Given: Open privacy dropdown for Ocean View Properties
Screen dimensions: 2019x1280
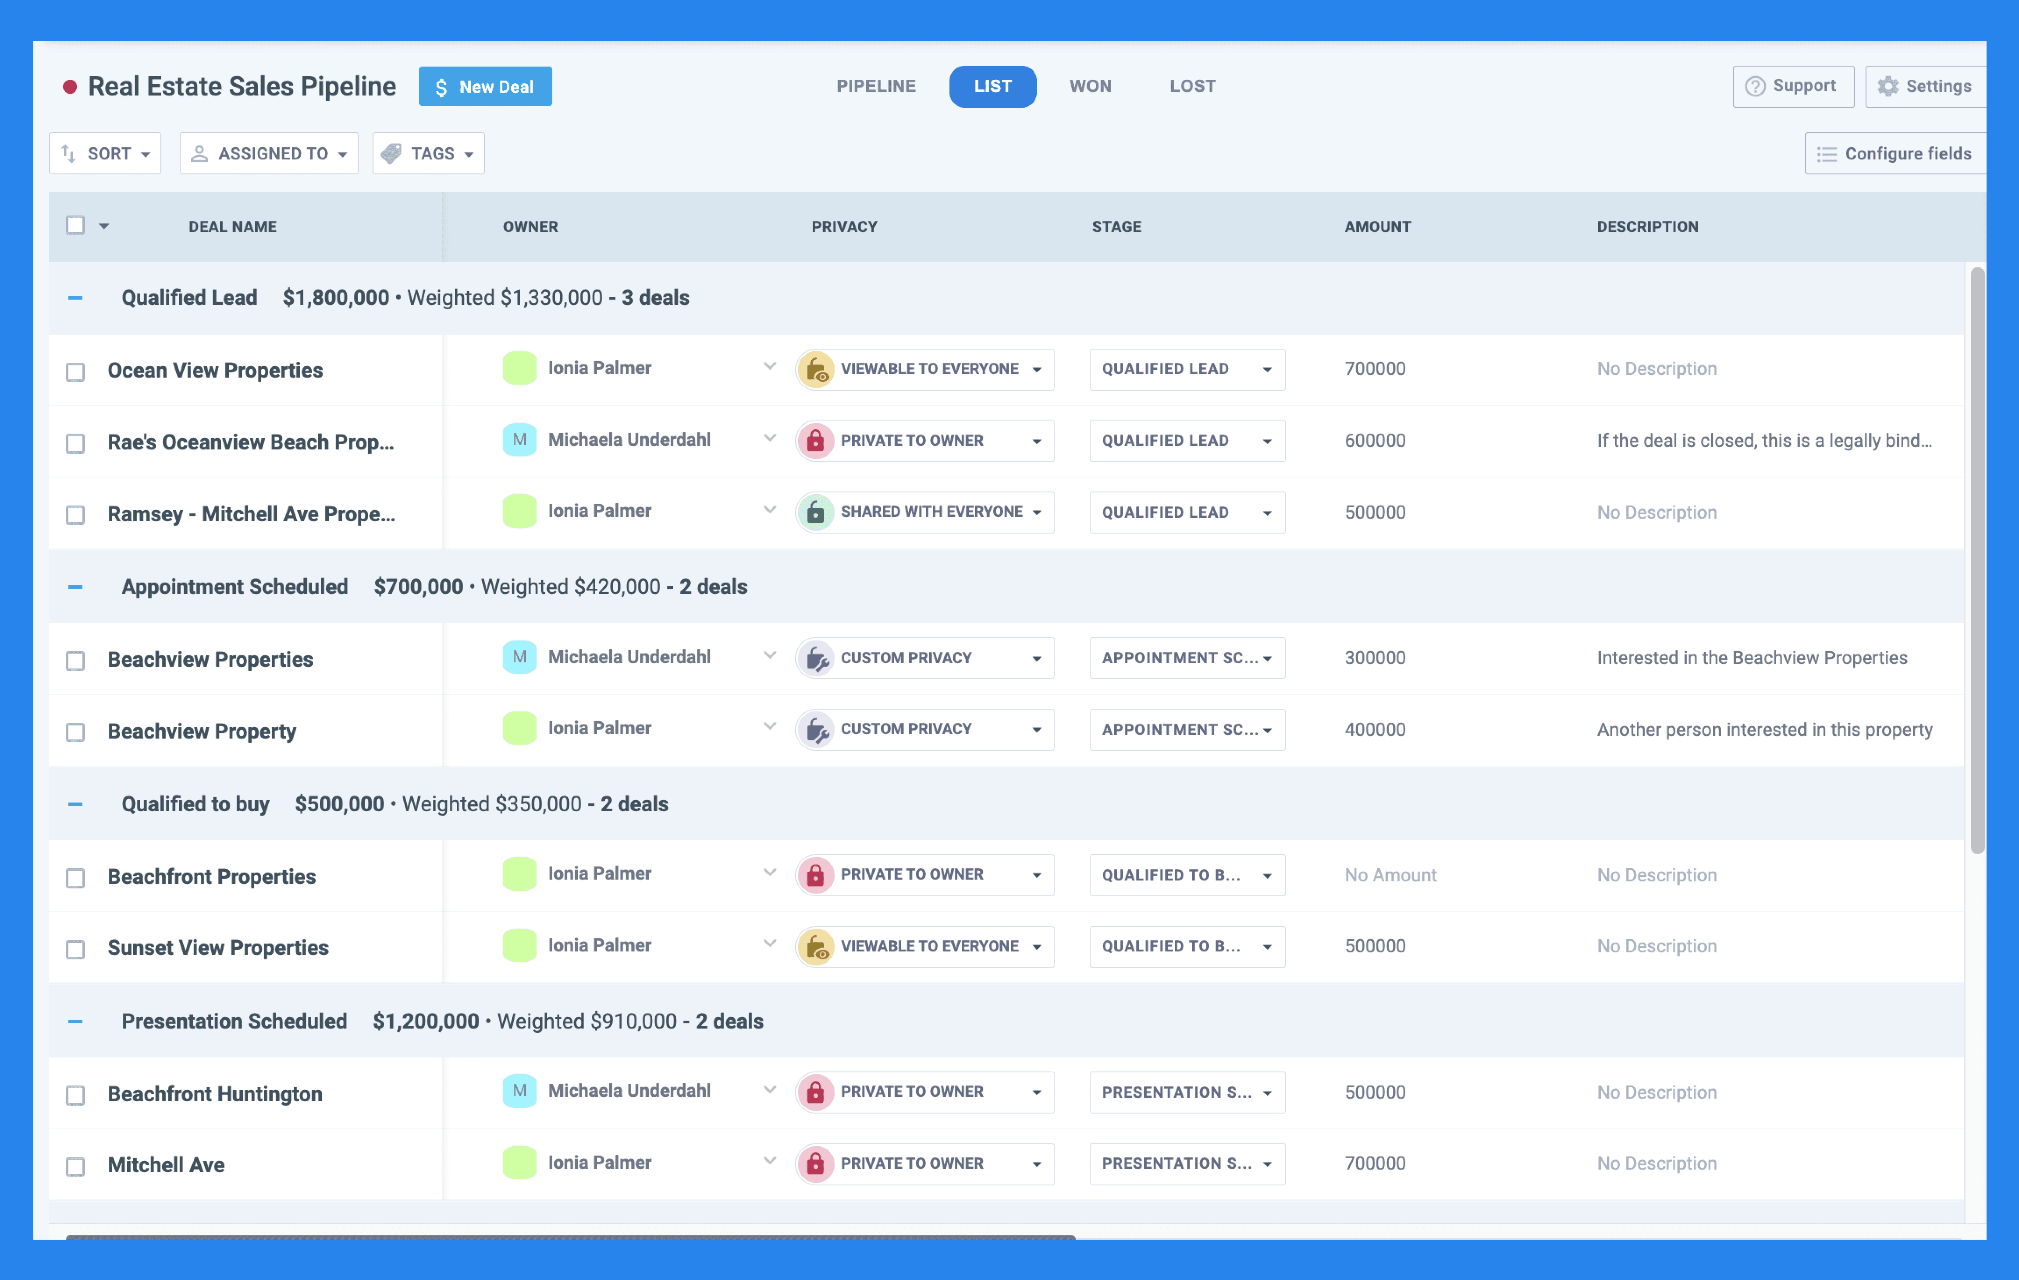Looking at the screenshot, I should [925, 369].
